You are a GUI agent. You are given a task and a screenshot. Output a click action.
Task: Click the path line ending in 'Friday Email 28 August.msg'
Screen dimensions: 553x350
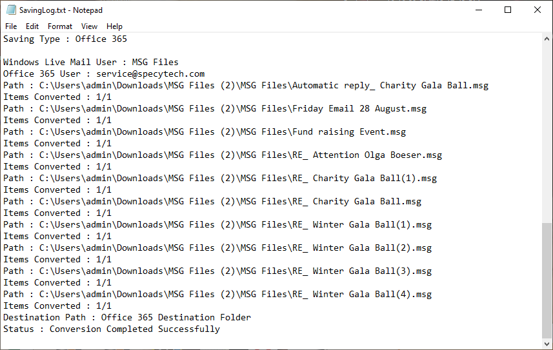215,108
